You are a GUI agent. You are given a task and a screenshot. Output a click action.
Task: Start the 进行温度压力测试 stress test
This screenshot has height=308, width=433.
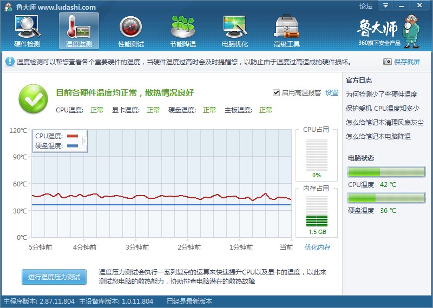(x=54, y=277)
